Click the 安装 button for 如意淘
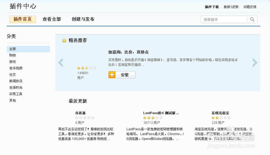 [122, 75]
